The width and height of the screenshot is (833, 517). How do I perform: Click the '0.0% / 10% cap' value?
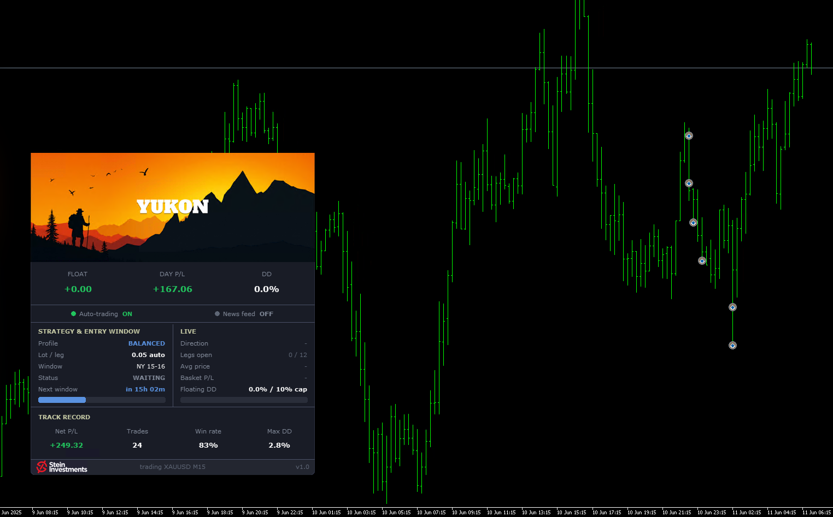click(278, 389)
